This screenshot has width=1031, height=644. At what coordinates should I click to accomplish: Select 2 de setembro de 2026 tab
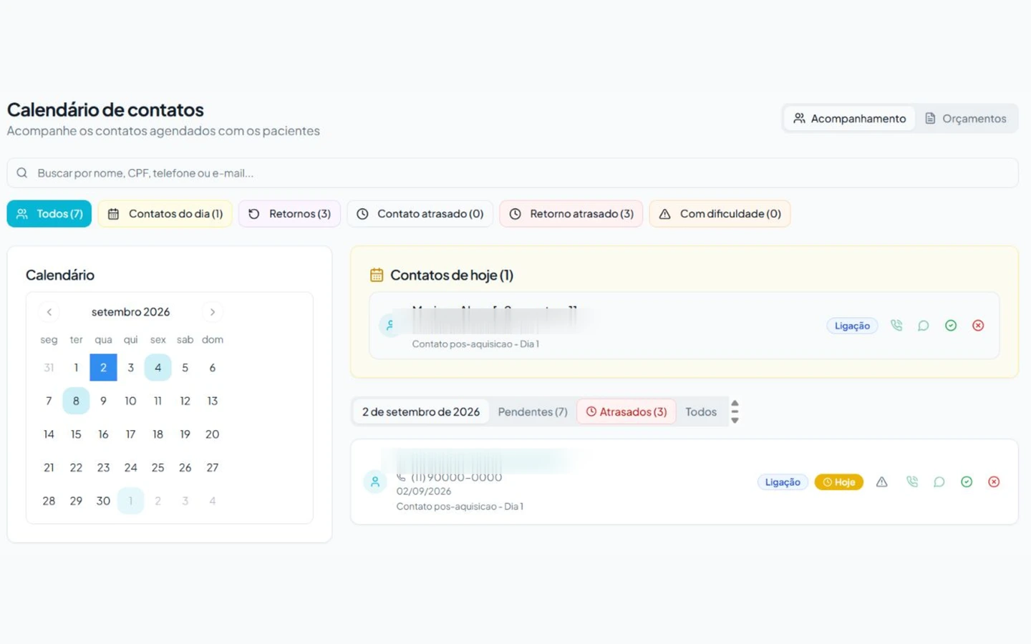[x=421, y=412]
